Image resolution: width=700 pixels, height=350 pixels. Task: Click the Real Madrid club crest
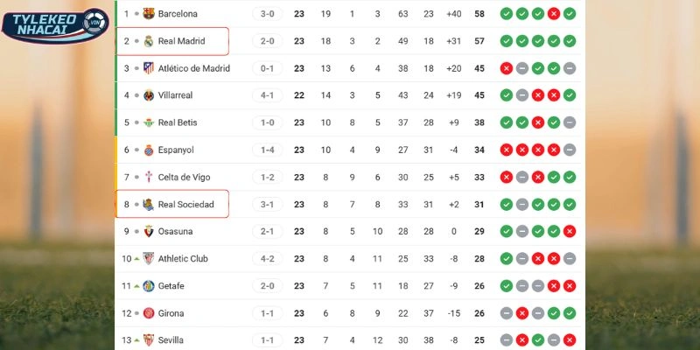(x=149, y=41)
